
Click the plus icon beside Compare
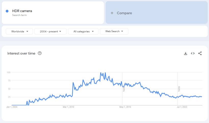(x=112, y=13)
